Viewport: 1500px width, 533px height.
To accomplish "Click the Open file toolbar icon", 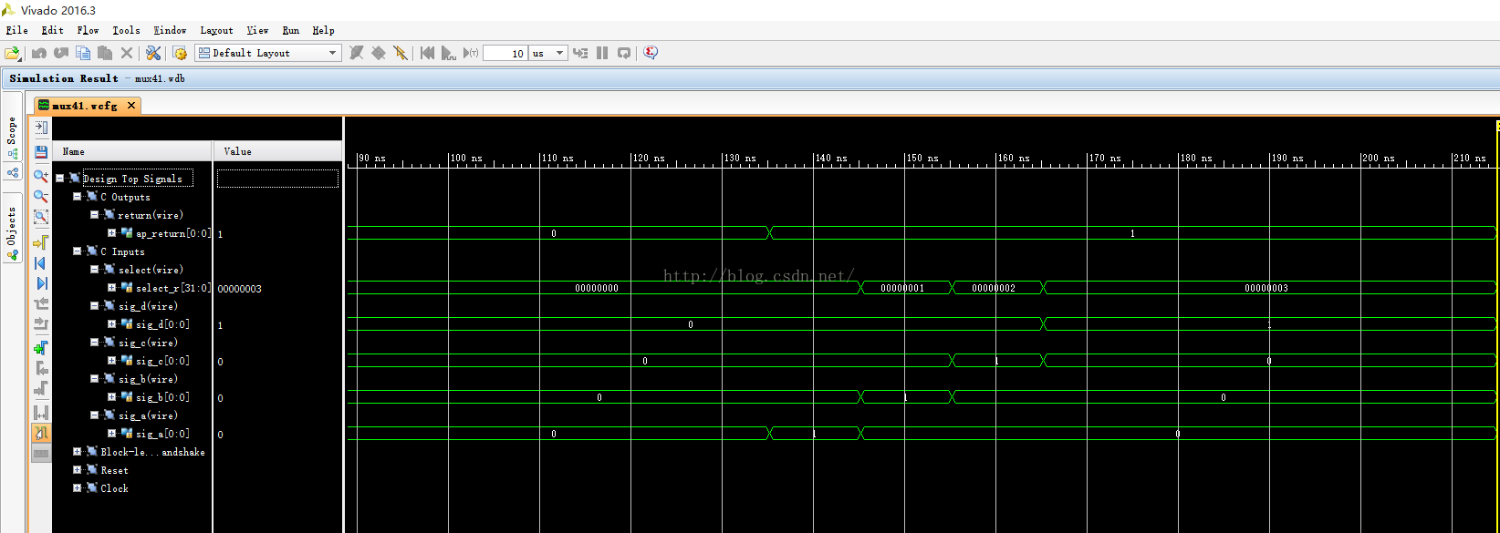I will [x=13, y=53].
